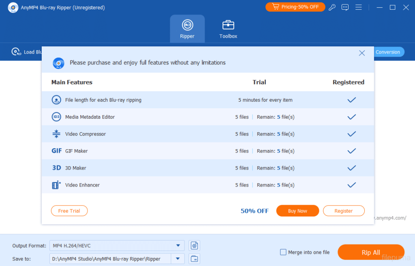Click the Video Enhancer 'Remain: 5 file(s)' text
The image size is (415, 266).
coord(276,185)
